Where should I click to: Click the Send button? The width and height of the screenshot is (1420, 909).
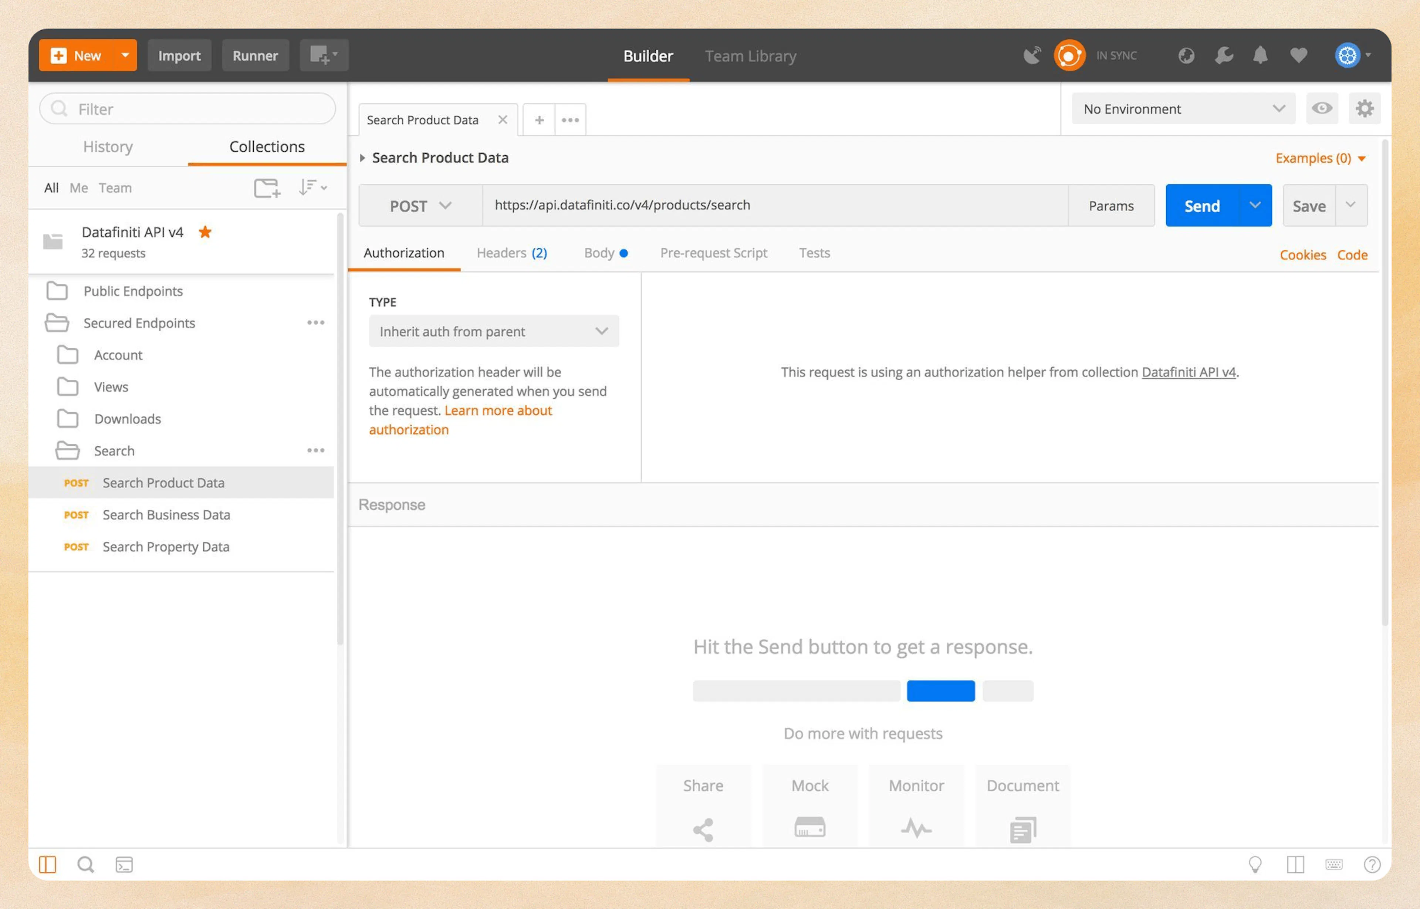(x=1201, y=205)
